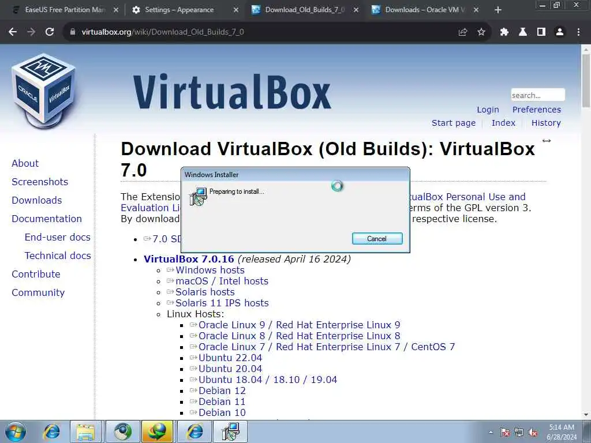This screenshot has height=443, width=591.
Task: Download the macOS / Intel hosts build
Action: pyautogui.click(x=222, y=281)
